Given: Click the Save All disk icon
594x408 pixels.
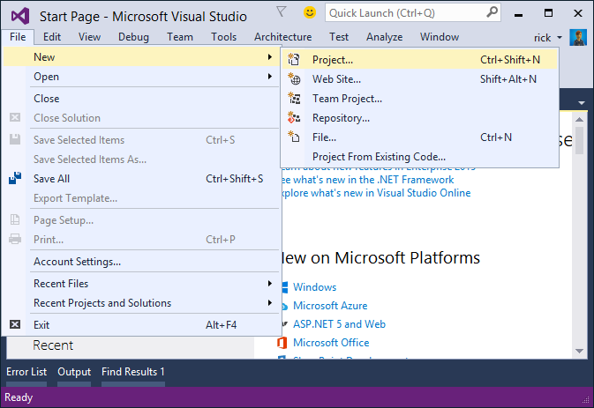Looking at the screenshot, I should (x=15, y=179).
